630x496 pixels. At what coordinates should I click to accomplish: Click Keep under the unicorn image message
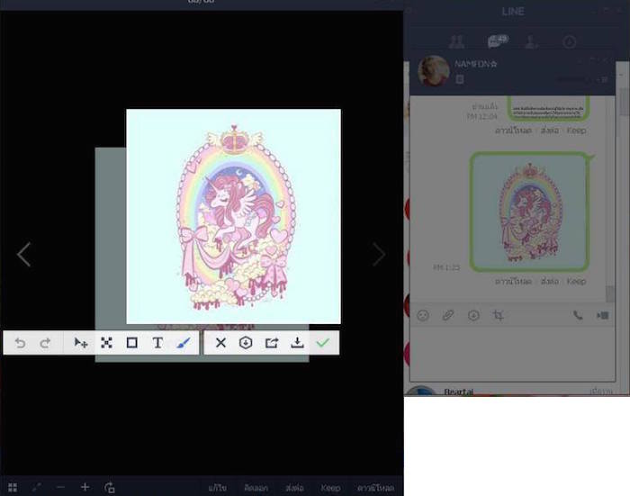[576, 281]
